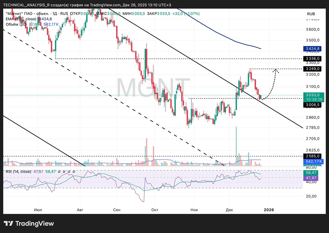This screenshot has width=329, height=233.
Task: Click the 2 860,0 price axis tick
Action: click(313, 117)
